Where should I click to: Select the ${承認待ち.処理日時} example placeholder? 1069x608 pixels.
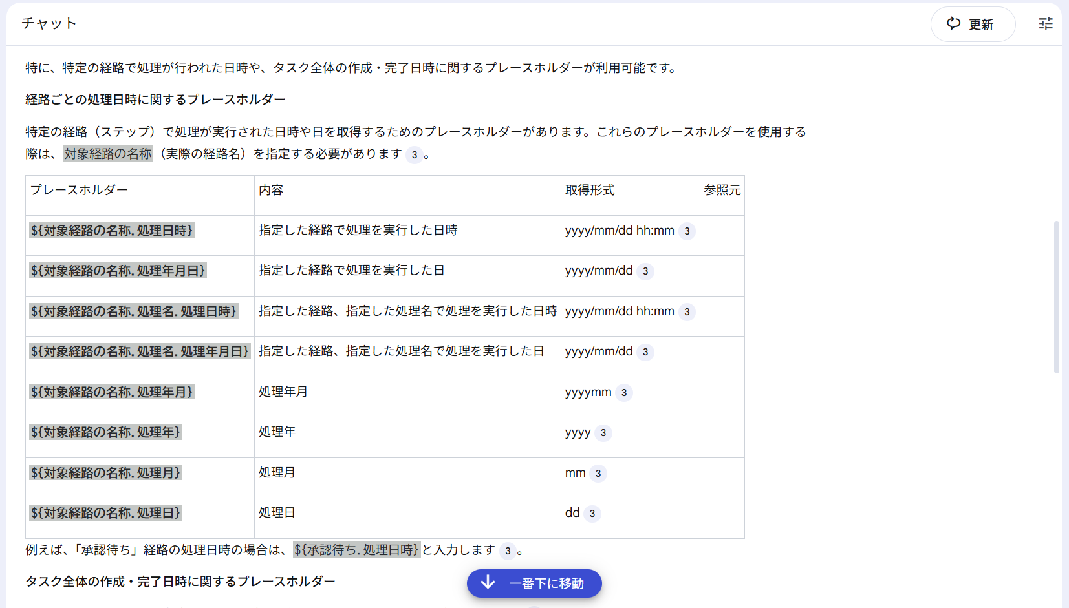(x=356, y=551)
